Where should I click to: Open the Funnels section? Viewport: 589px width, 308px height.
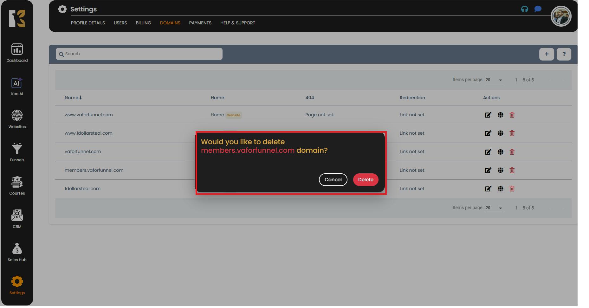(17, 152)
